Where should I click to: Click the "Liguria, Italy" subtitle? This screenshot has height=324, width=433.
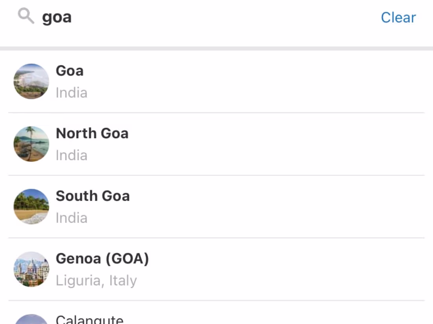click(x=96, y=281)
